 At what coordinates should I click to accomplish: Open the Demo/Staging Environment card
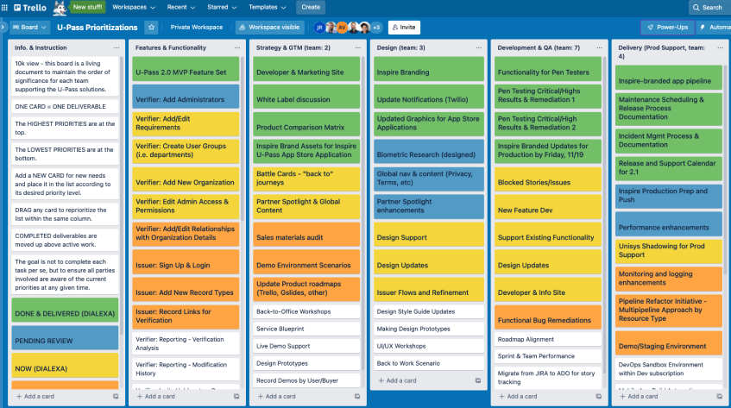click(x=669, y=343)
